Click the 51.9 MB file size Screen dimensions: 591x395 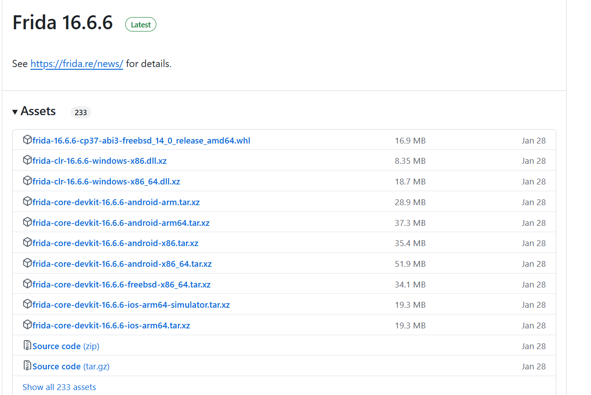410,264
